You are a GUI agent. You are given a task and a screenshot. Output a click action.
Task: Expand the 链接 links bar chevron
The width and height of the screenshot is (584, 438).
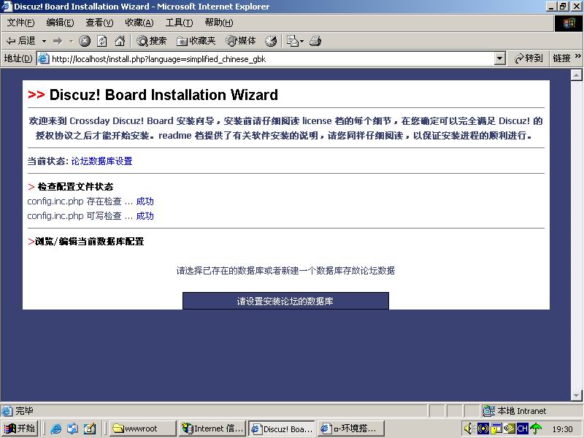578,56
